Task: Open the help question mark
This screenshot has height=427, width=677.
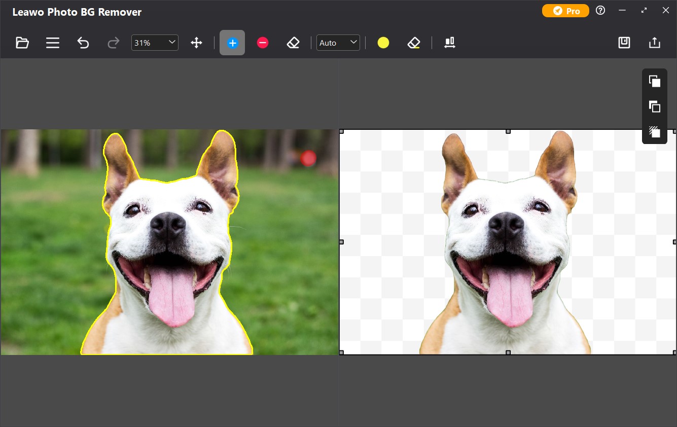Action: pos(600,11)
